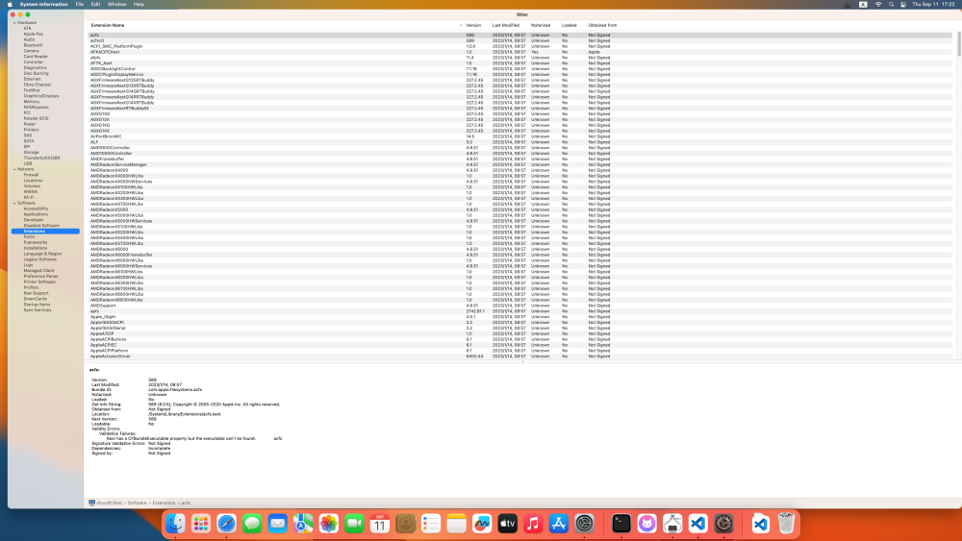Select Wi-Fi under Network in sidebar

pyautogui.click(x=29, y=197)
